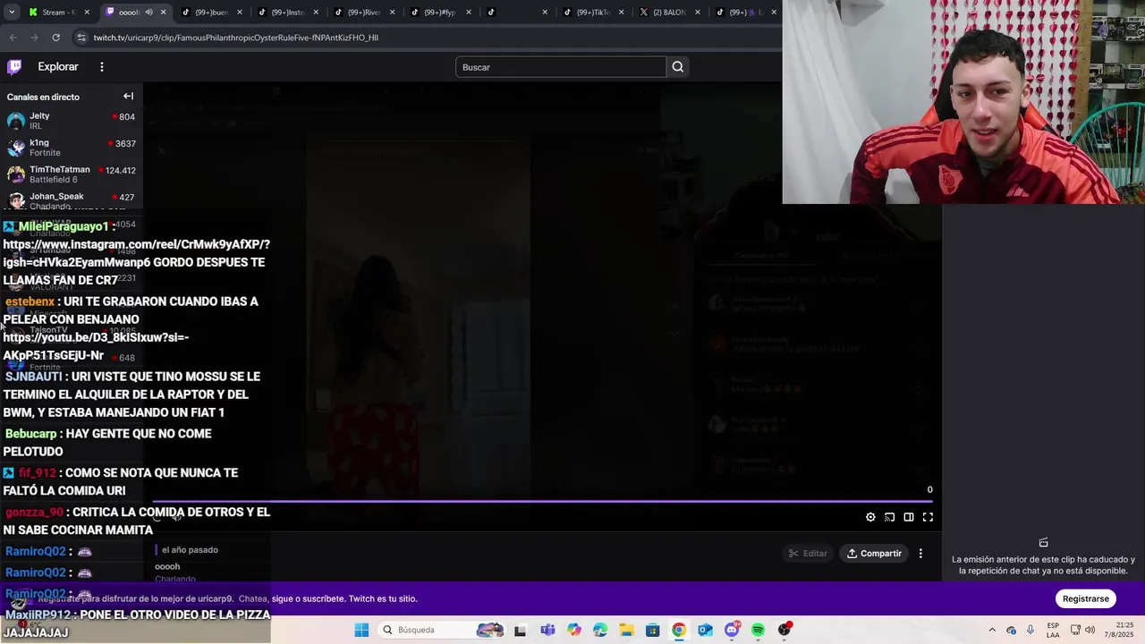Open the youtu.be link from estebenx
Viewport: 1145px width, 644px height.
click(96, 346)
